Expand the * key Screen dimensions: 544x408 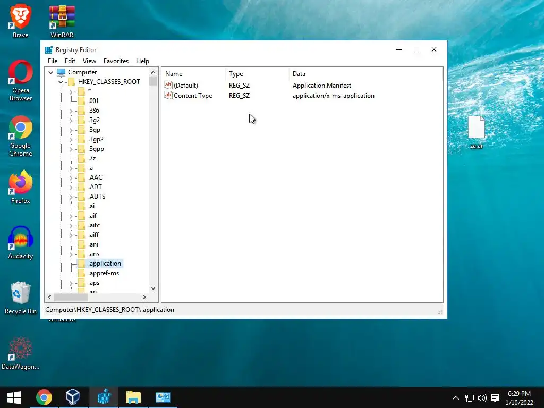pos(71,91)
